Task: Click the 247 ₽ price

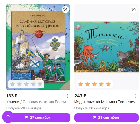Action: pos(80,96)
